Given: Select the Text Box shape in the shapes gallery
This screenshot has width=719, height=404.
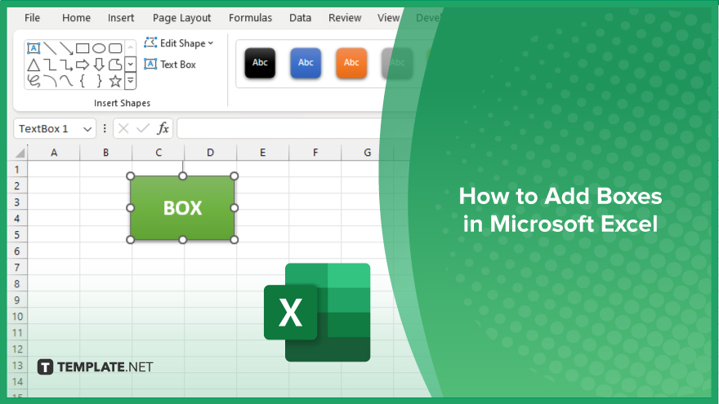Looking at the screenshot, I should tap(33, 48).
